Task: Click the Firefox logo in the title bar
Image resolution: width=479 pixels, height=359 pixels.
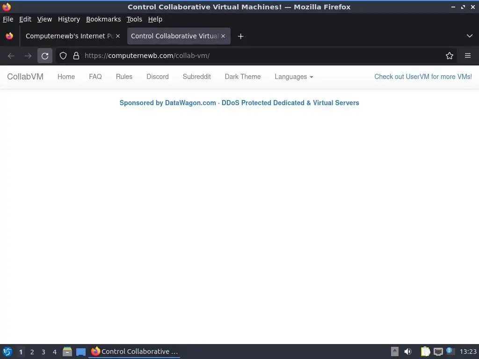Action: click(7, 7)
